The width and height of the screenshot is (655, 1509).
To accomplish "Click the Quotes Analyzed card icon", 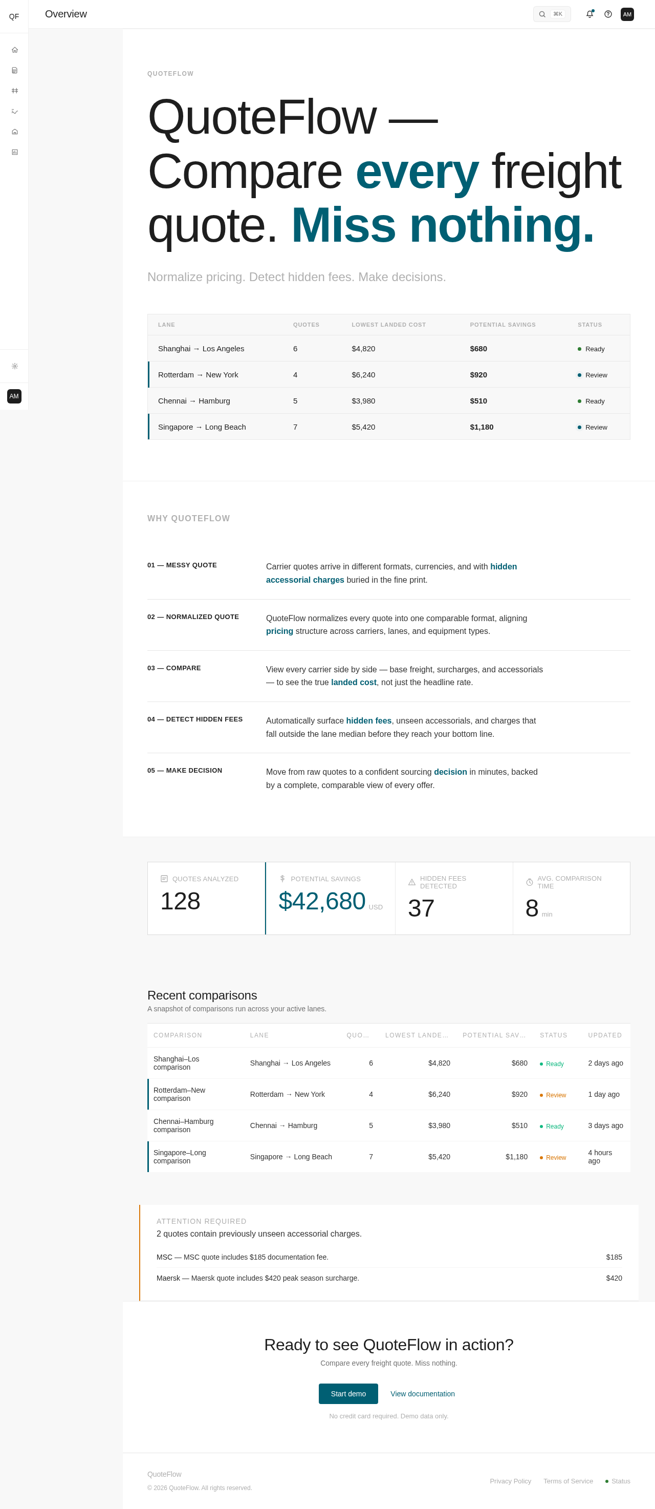I will pyautogui.click(x=164, y=879).
